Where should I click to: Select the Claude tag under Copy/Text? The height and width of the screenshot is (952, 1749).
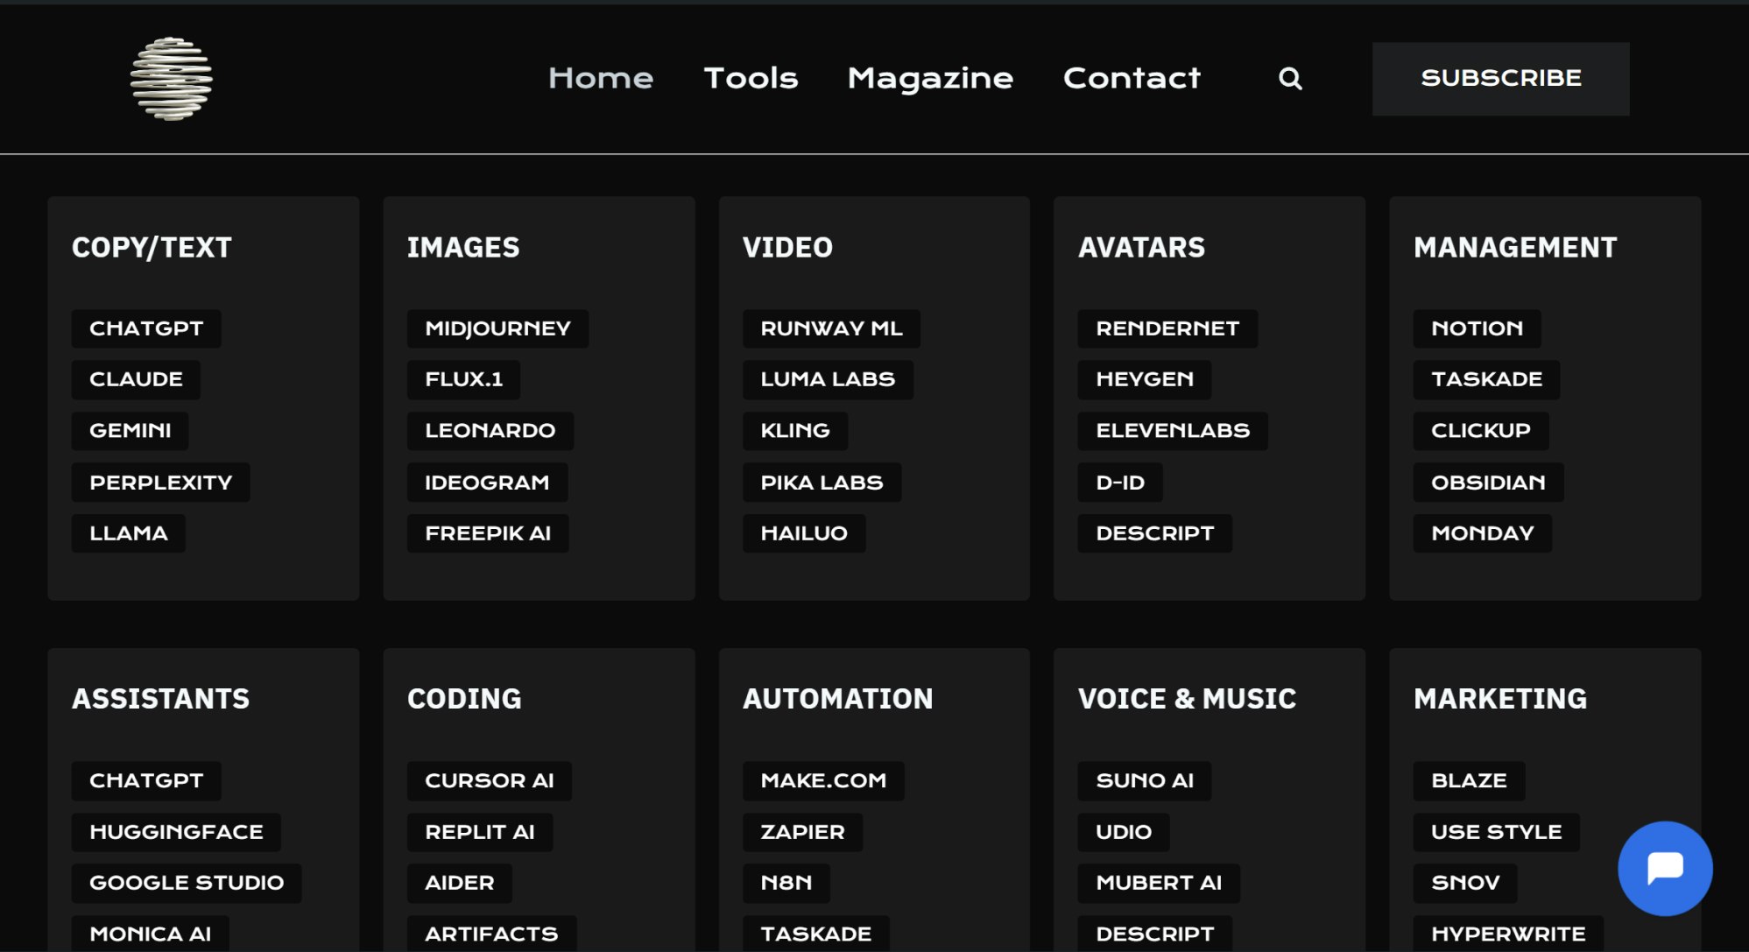136,379
